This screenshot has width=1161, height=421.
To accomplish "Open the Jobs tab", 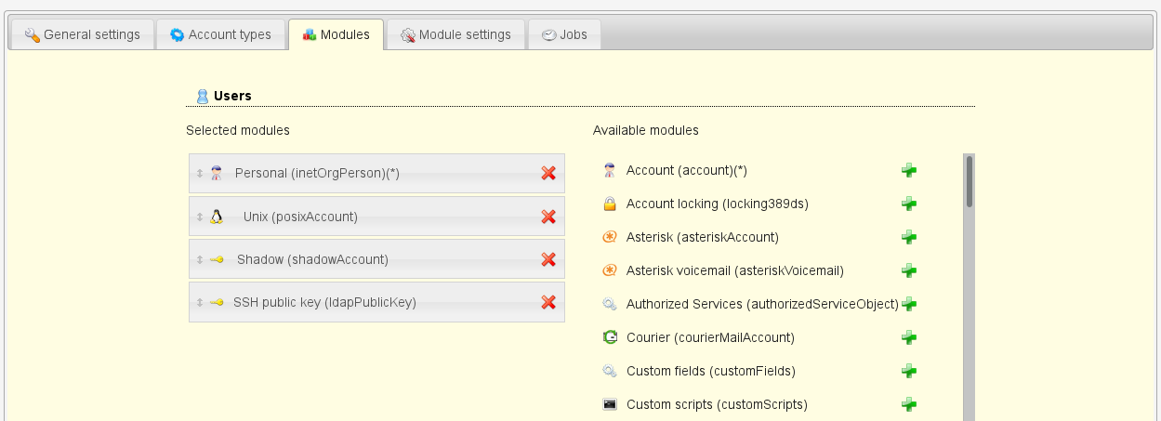I will tap(564, 34).
